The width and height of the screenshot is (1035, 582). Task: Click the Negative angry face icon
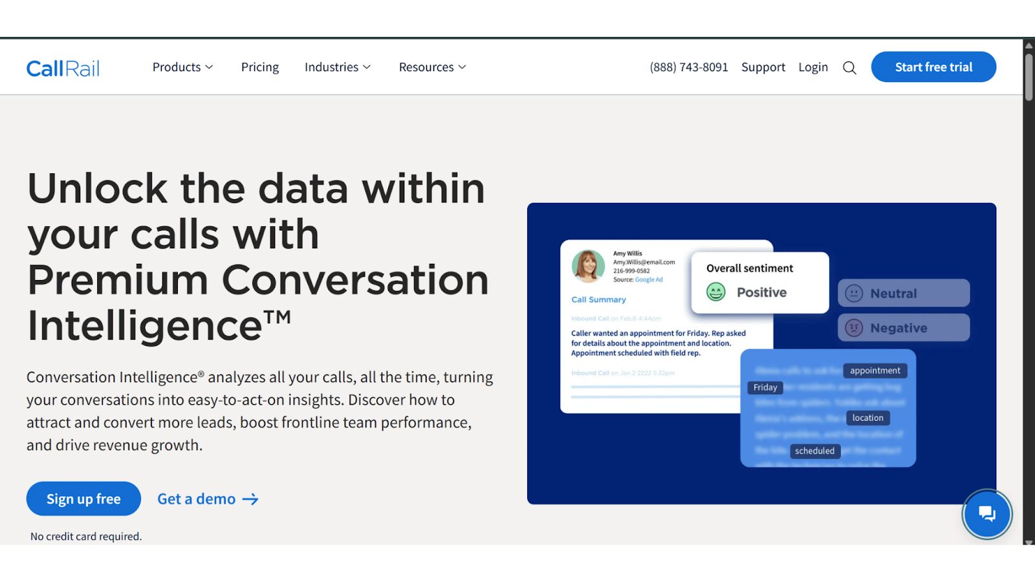click(854, 328)
